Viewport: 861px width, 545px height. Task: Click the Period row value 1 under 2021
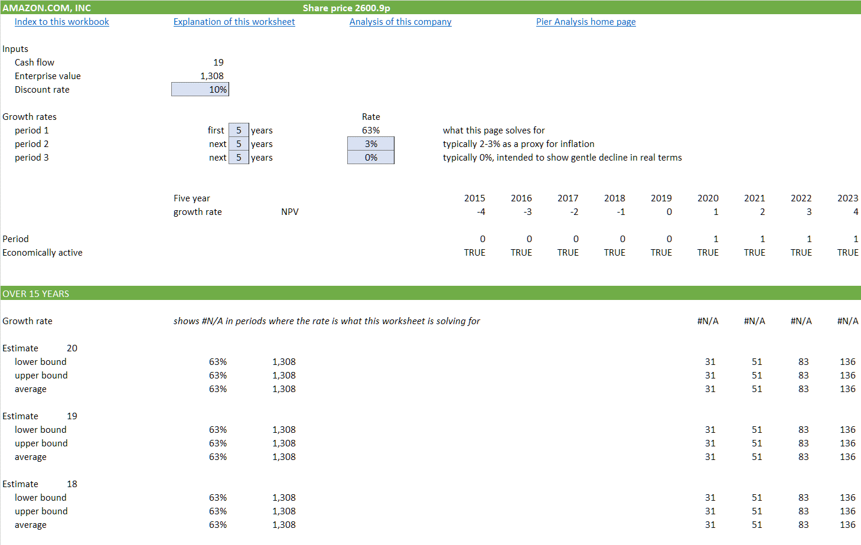pos(762,239)
